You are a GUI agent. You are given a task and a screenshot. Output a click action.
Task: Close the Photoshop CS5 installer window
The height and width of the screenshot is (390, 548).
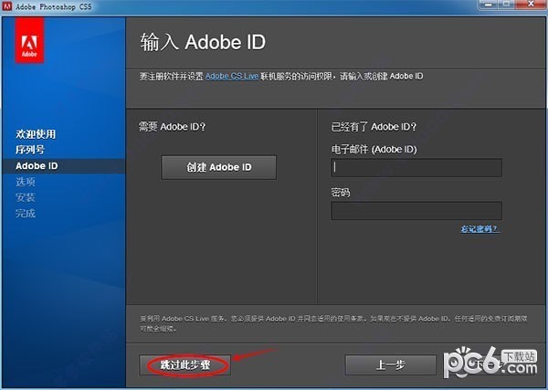click(531, 5)
